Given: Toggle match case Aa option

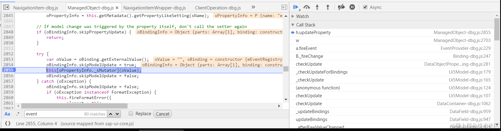Looking at the screenshot, I should pos(7,114).
